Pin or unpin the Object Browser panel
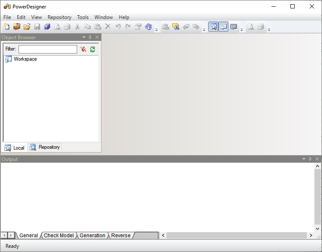The height and width of the screenshot is (252, 322). pos(90,37)
